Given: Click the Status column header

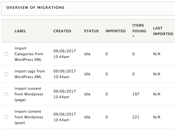Looking at the screenshot, I should pos(91,31).
